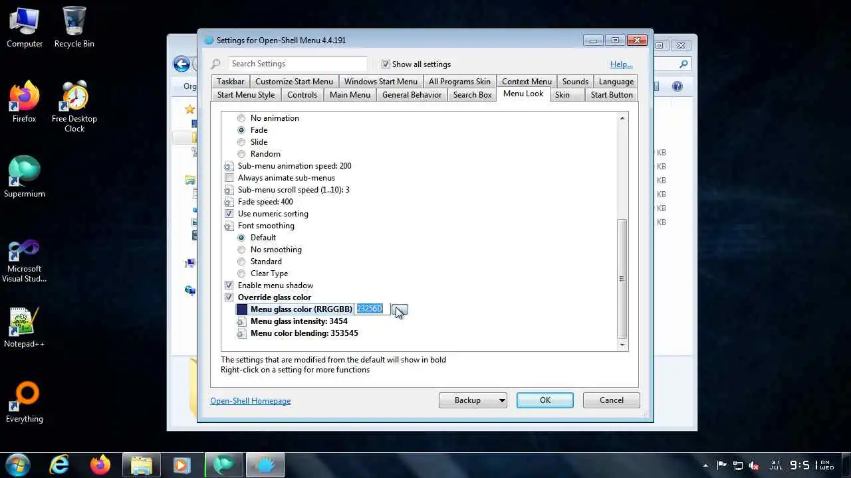Toggle Always animate sub-menus checkbox

[x=229, y=178]
